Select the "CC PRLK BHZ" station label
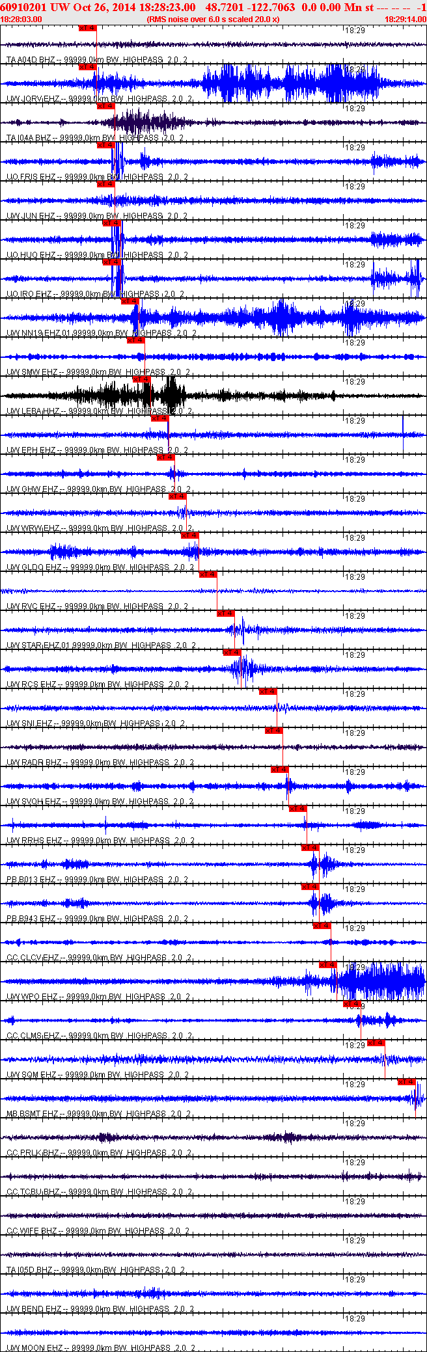 (33, 1153)
